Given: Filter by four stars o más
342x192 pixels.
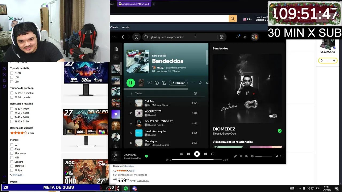Looking at the screenshot, I should tap(22, 133).
